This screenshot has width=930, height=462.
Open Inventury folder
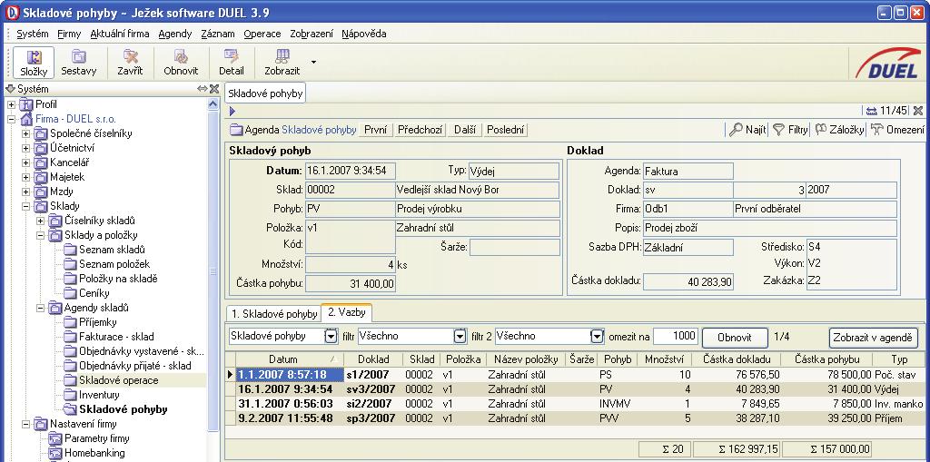tap(99, 395)
